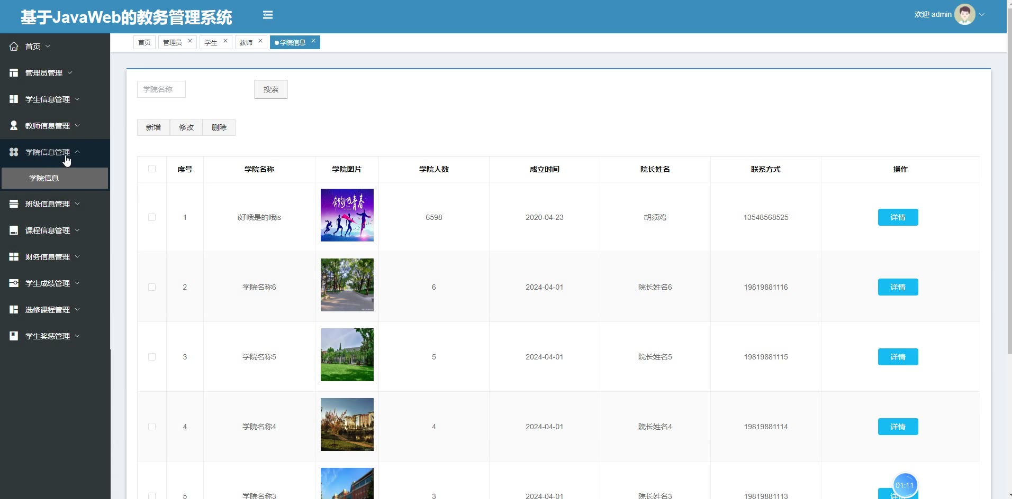Viewport: 1012px width, 499px height.
Task: Click the dancing silhouettes image in row 1
Action: click(x=347, y=215)
